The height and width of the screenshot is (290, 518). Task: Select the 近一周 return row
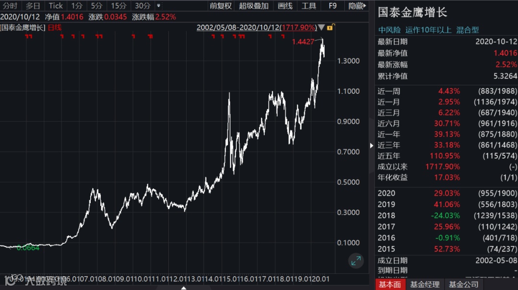447,91
